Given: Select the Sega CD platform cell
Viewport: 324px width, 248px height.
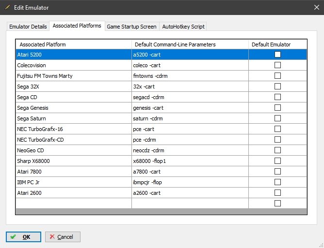Looking at the screenshot, I should pyautogui.click(x=74, y=97).
